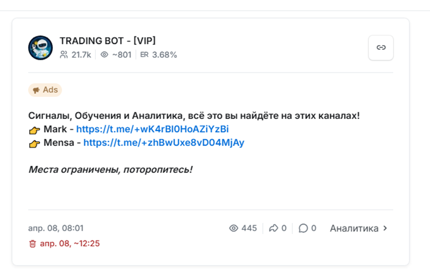
Task: Click the pointing hand emoji beside Mensa
Action: pos(34,143)
